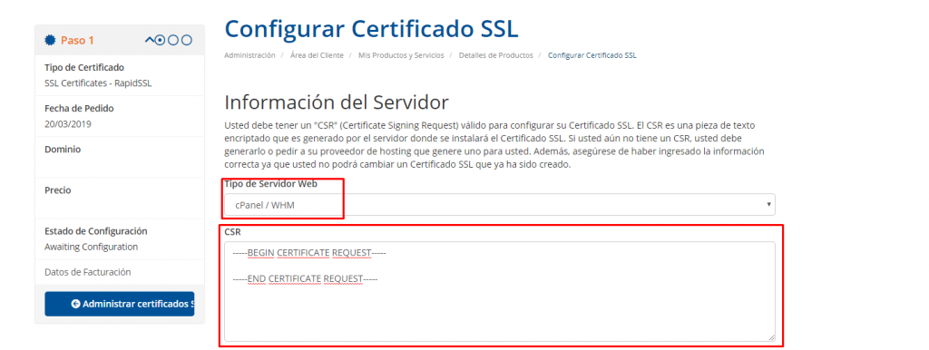This screenshot has height=350, width=929.
Task: Click the step progress circles indicator
Action: click(x=169, y=40)
